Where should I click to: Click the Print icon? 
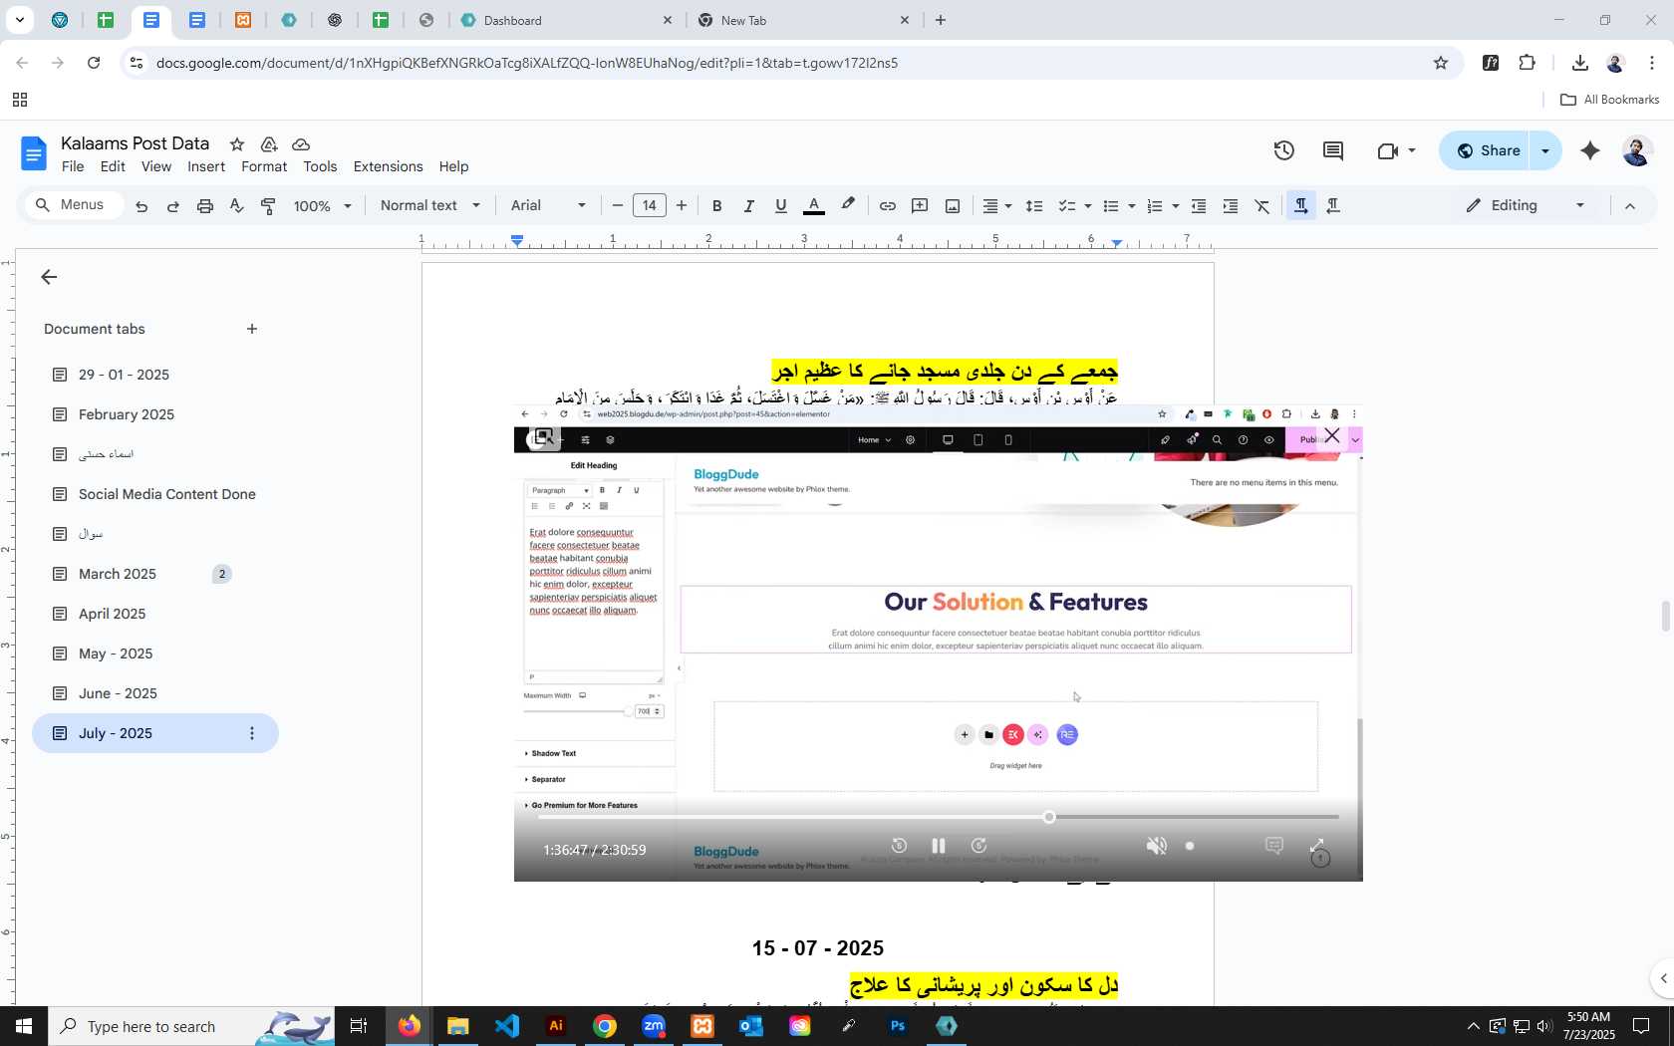(205, 206)
